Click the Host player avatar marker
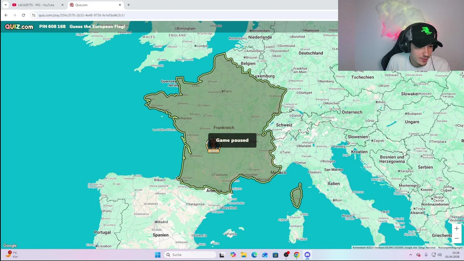464x261 pixels. coord(214,145)
